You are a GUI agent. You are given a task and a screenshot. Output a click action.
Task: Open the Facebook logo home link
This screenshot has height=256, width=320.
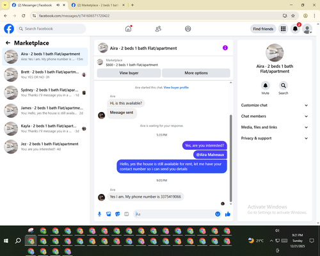point(9,29)
